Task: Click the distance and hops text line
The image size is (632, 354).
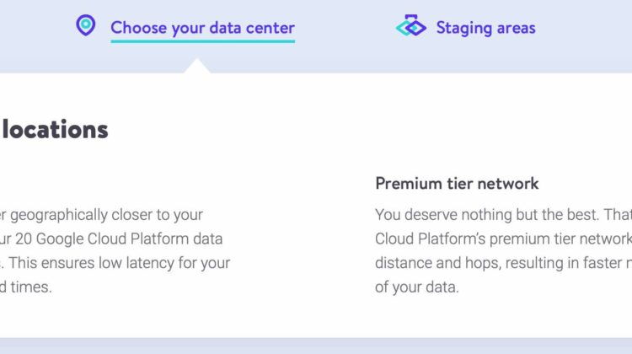Action: click(503, 263)
